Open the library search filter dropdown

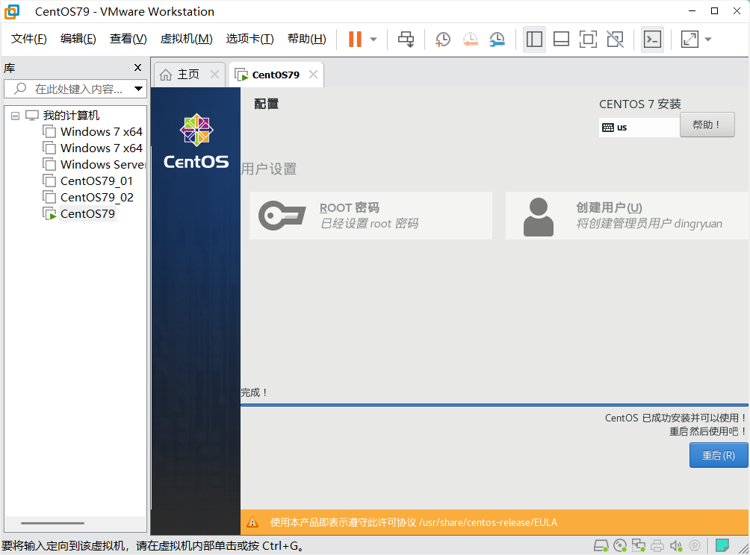click(138, 89)
